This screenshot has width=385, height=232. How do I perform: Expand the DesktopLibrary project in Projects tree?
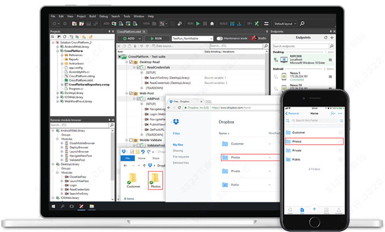57,93
